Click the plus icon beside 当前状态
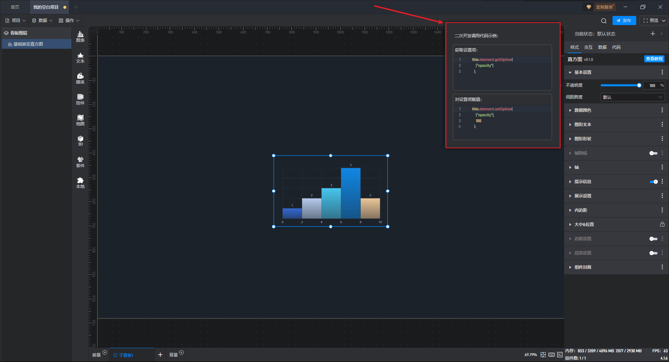The width and height of the screenshot is (669, 362). click(x=653, y=34)
